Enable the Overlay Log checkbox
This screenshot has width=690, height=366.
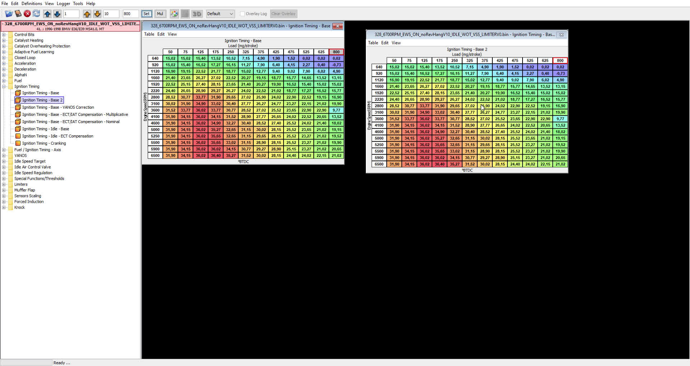[x=243, y=14]
